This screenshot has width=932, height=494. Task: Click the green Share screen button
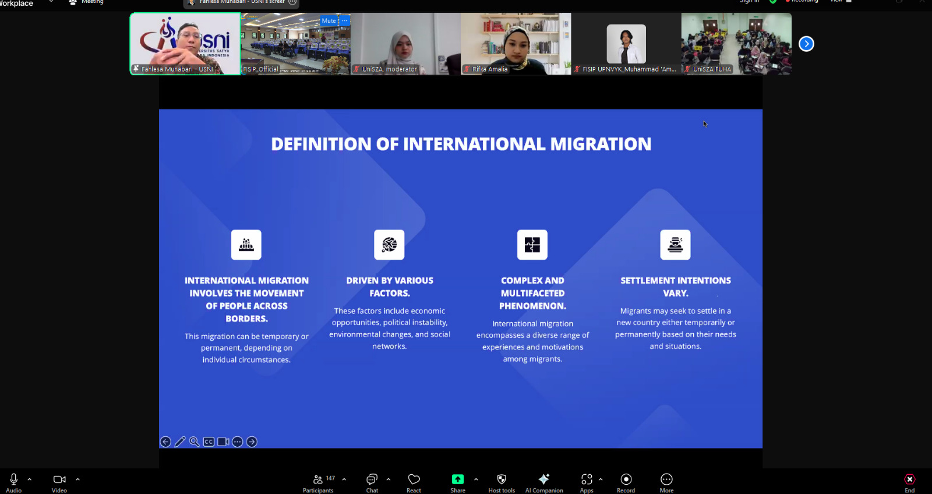pyautogui.click(x=458, y=479)
